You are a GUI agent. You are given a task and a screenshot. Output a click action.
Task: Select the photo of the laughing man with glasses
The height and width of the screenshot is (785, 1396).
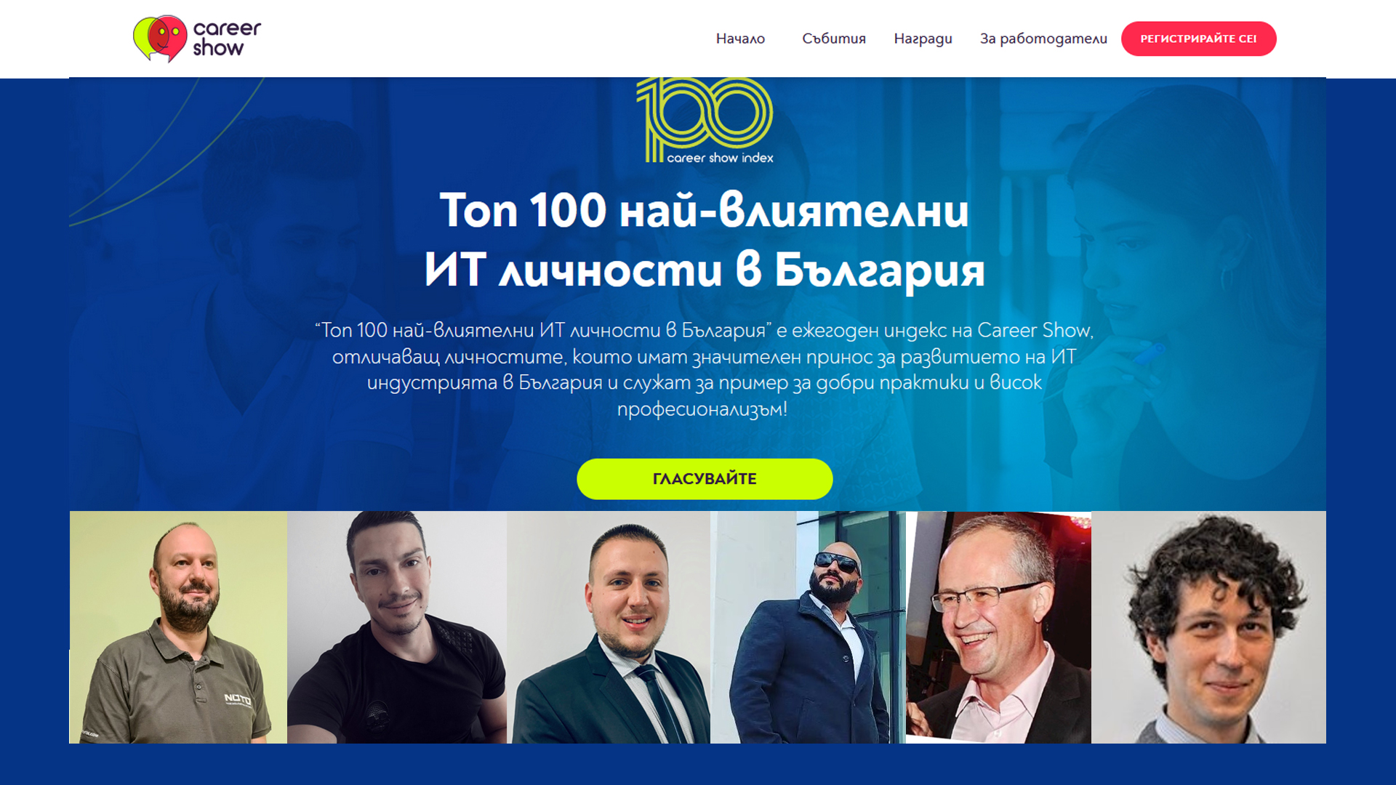pyautogui.click(x=998, y=627)
